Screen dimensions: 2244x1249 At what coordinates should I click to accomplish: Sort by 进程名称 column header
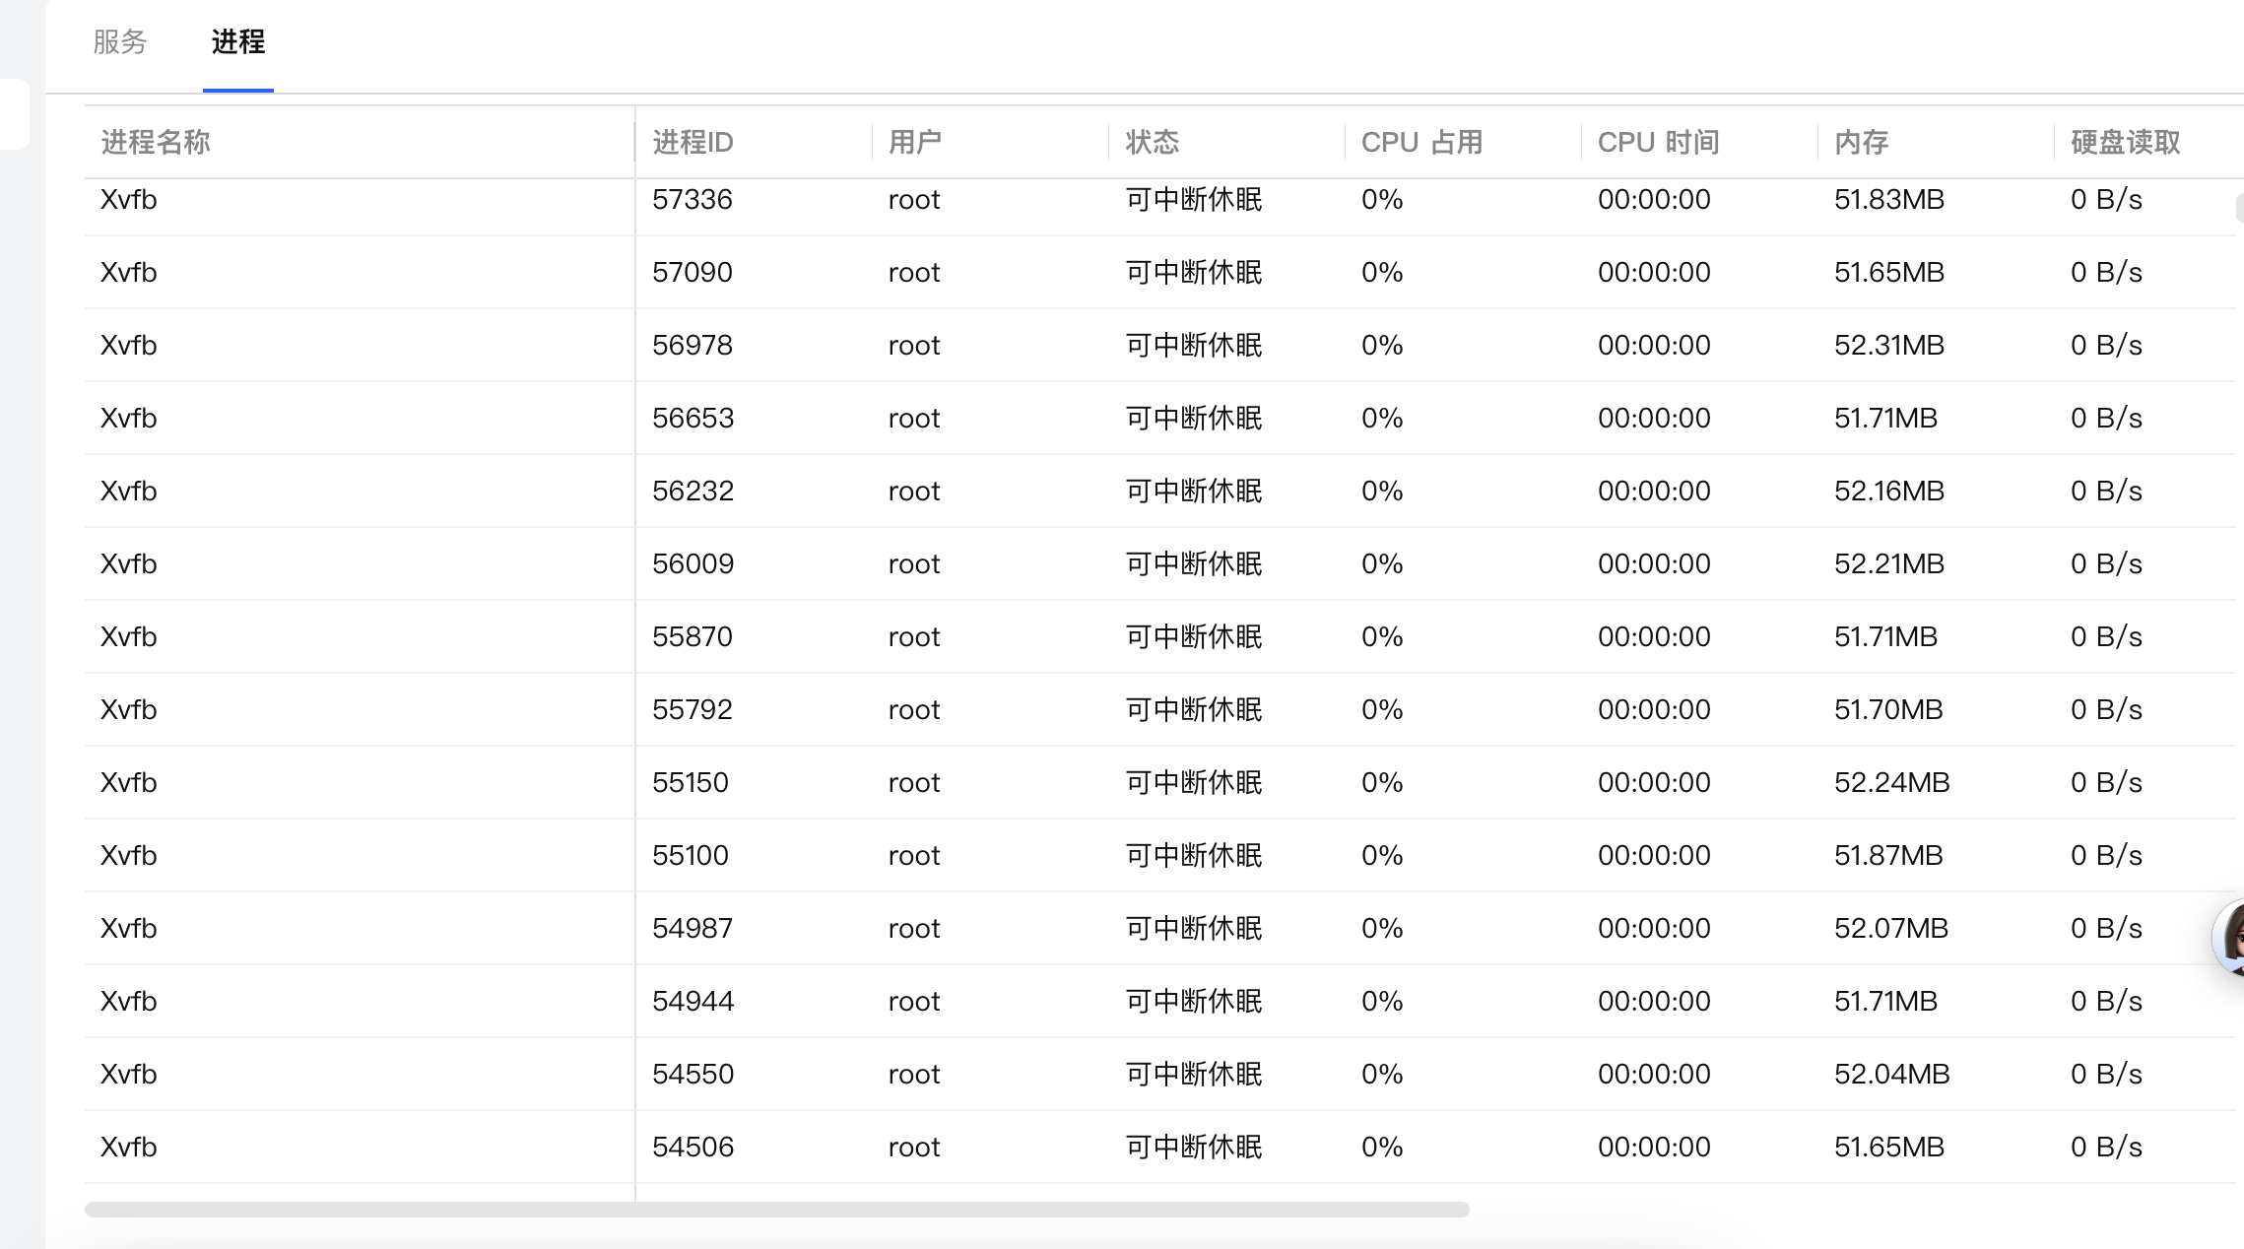click(156, 142)
